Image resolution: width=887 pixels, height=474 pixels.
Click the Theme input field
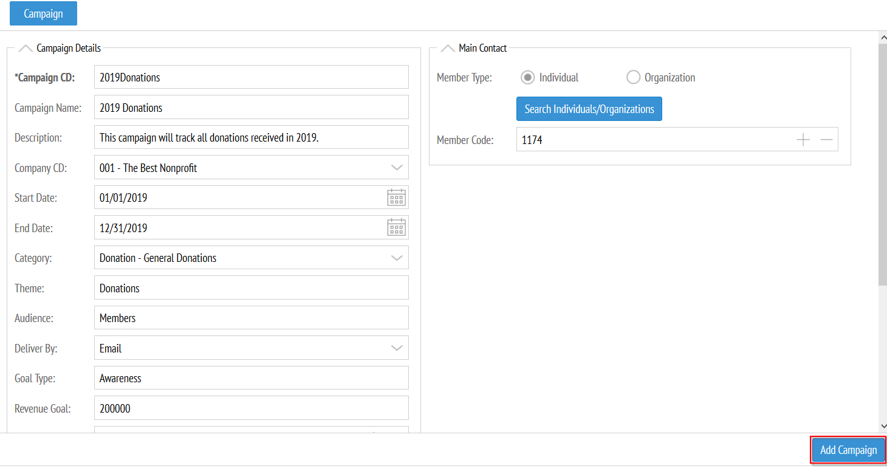252,288
